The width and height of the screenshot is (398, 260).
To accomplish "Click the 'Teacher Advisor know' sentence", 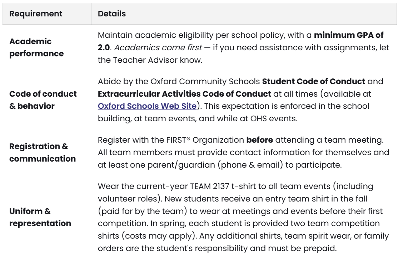I will tap(158, 60).
